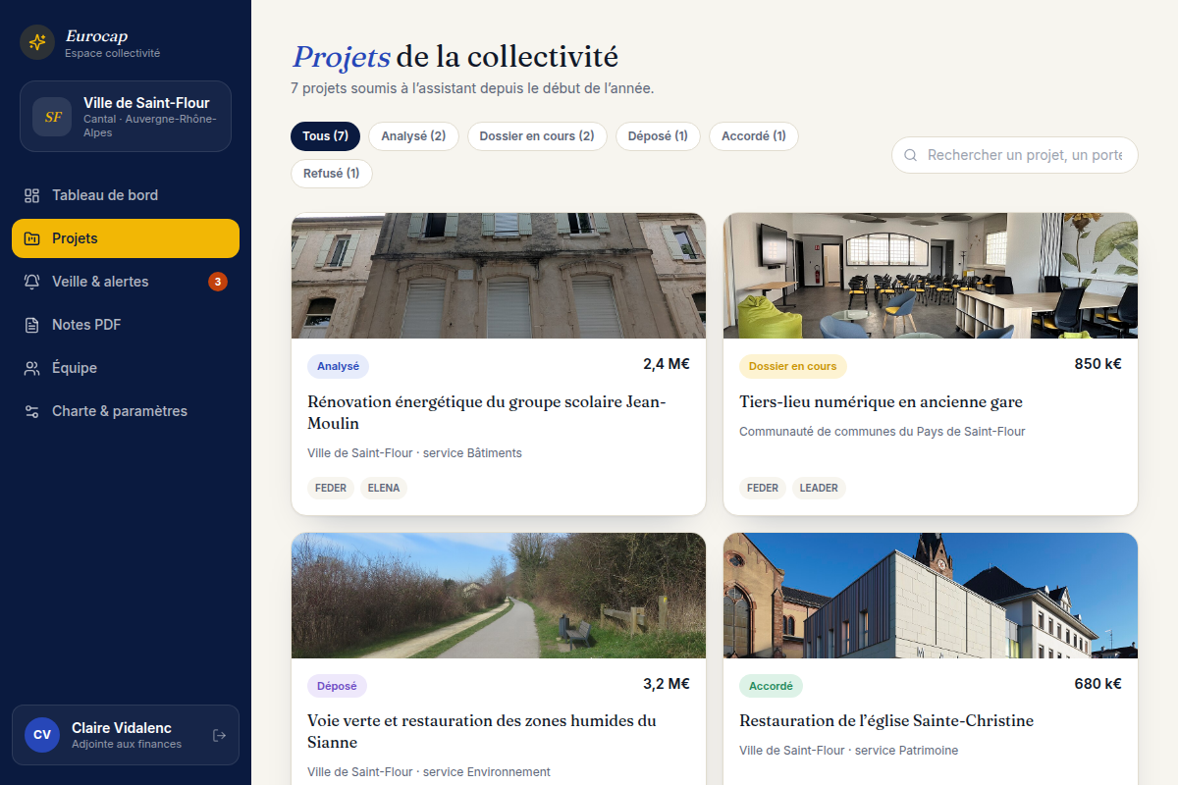Image resolution: width=1178 pixels, height=785 pixels.
Task: Click the church building photo thumbnail
Action: pos(931,596)
